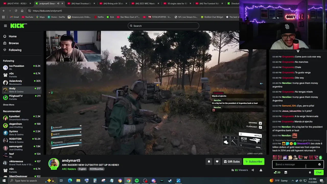This screenshot has width=327, height=184.
Task: Switch to the 2025 WKC Masters tab
Action: click(x=145, y=4)
